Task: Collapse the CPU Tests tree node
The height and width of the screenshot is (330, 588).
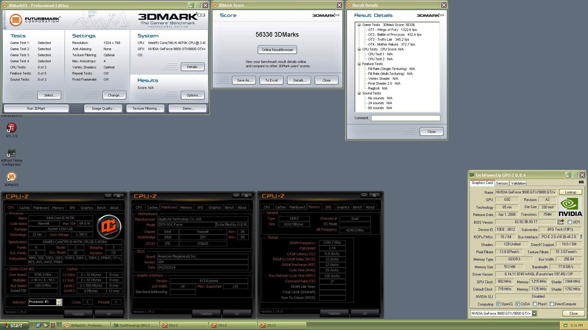Action: coord(359,49)
